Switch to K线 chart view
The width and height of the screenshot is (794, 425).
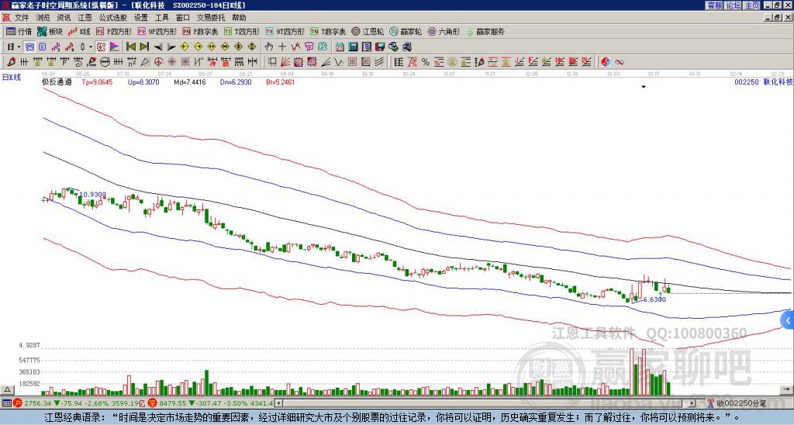point(79,31)
